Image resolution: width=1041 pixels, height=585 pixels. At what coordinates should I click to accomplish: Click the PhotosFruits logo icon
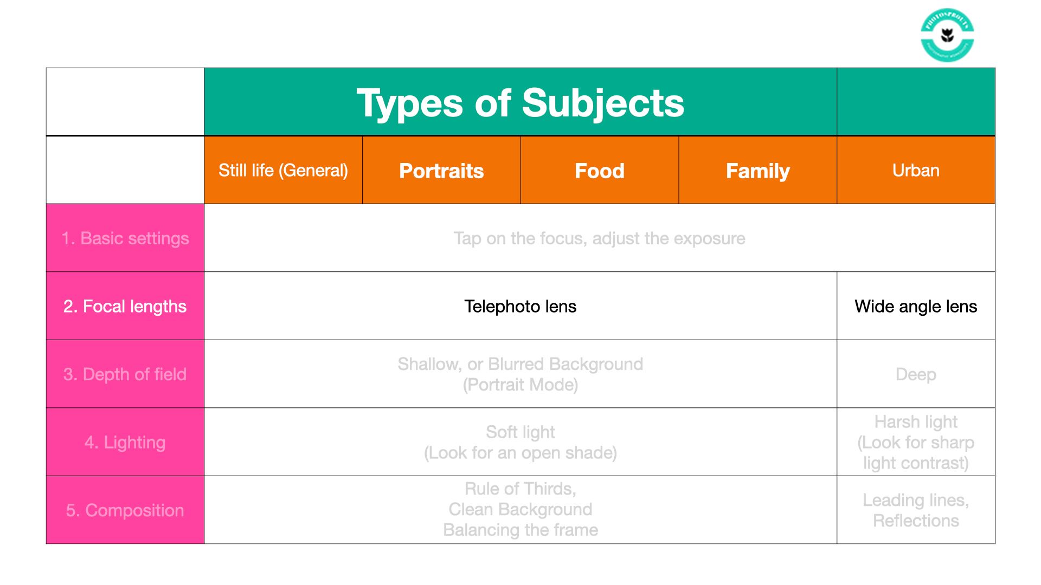tap(947, 35)
